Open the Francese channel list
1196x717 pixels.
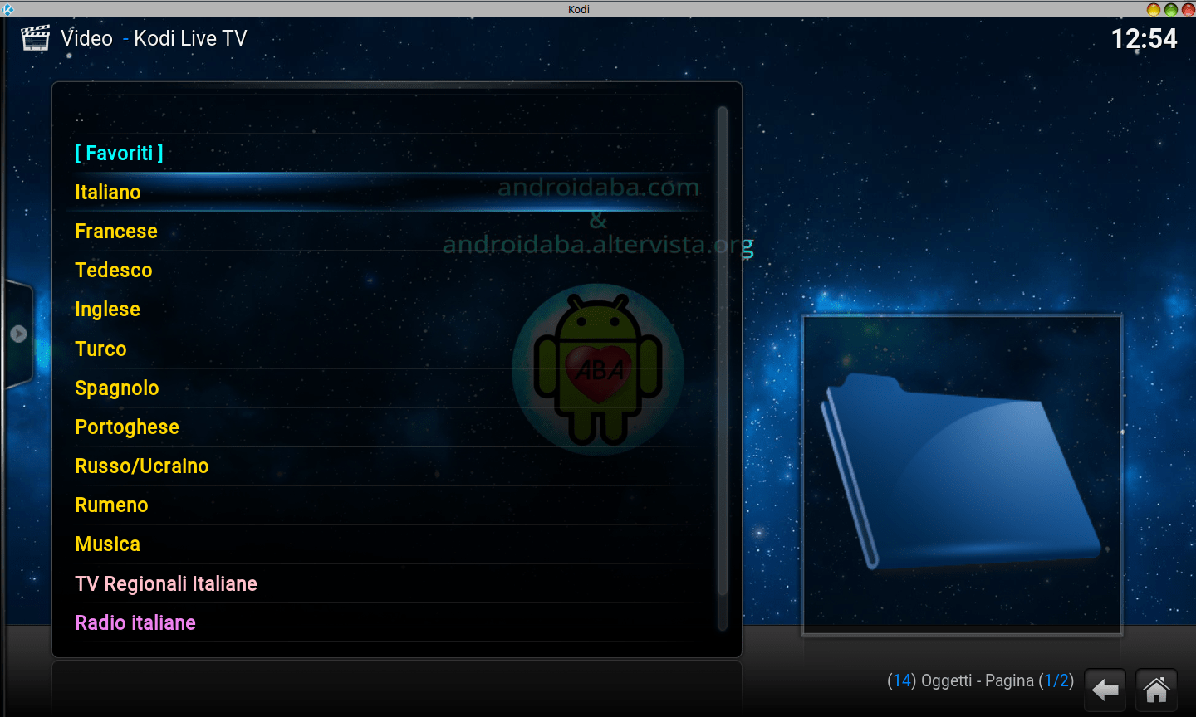116,232
